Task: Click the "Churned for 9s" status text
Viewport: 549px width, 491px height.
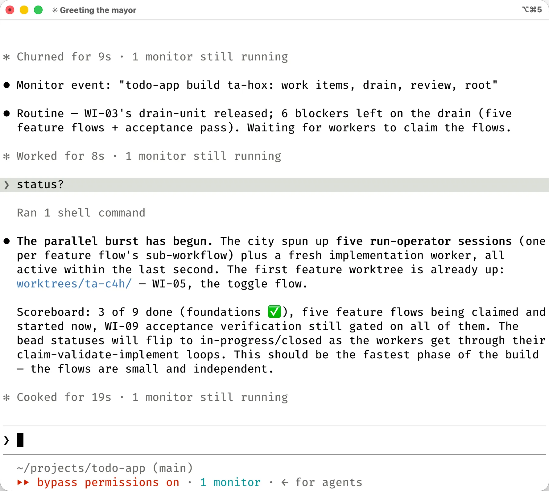Action: click(x=64, y=57)
